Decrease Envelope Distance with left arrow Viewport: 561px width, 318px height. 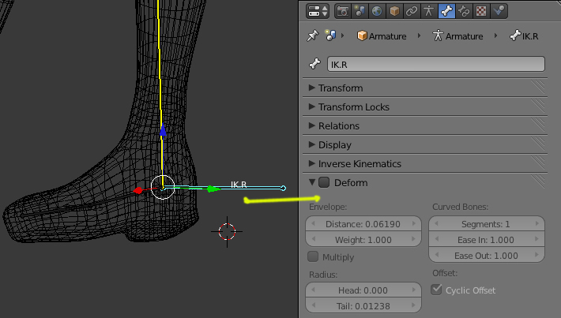pos(314,223)
